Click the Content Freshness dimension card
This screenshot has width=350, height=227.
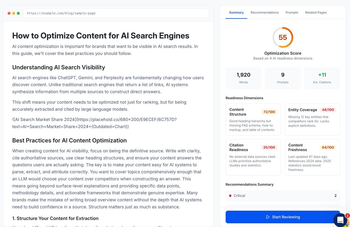[312, 157]
